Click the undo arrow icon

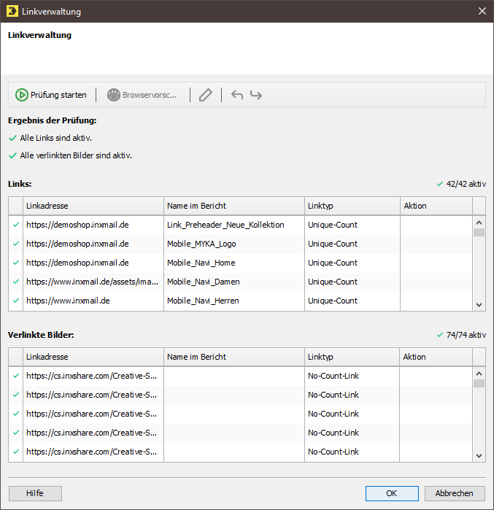[236, 95]
